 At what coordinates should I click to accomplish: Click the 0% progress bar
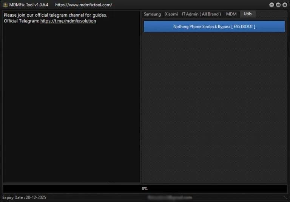[145, 188]
